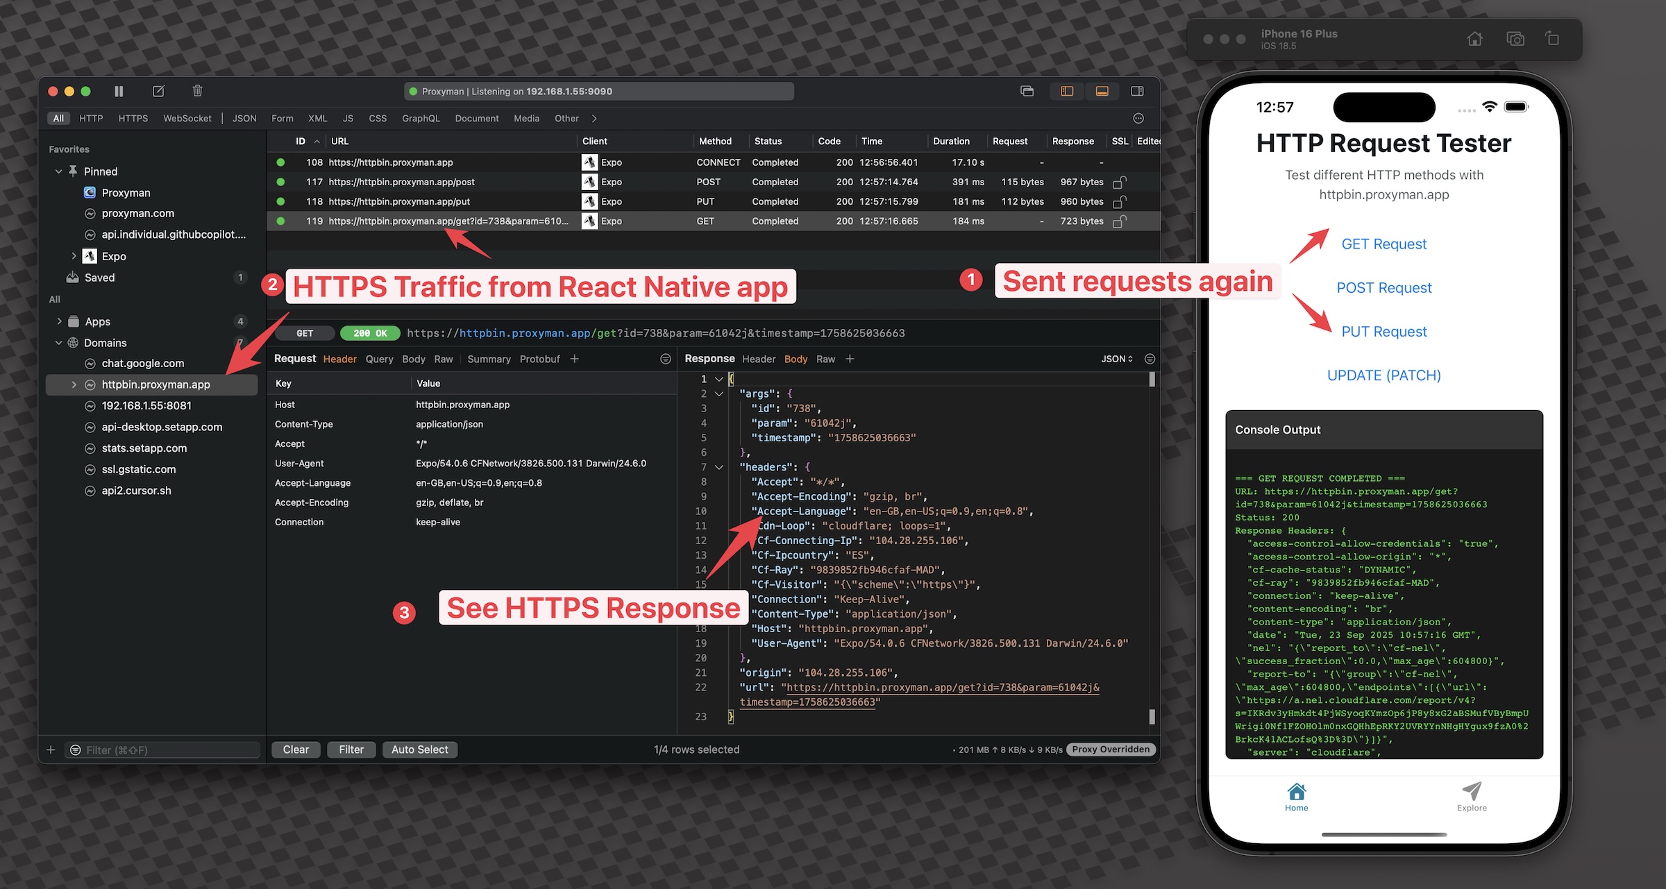Collapse the Domains tree section
1666x889 pixels.
pyautogui.click(x=59, y=343)
